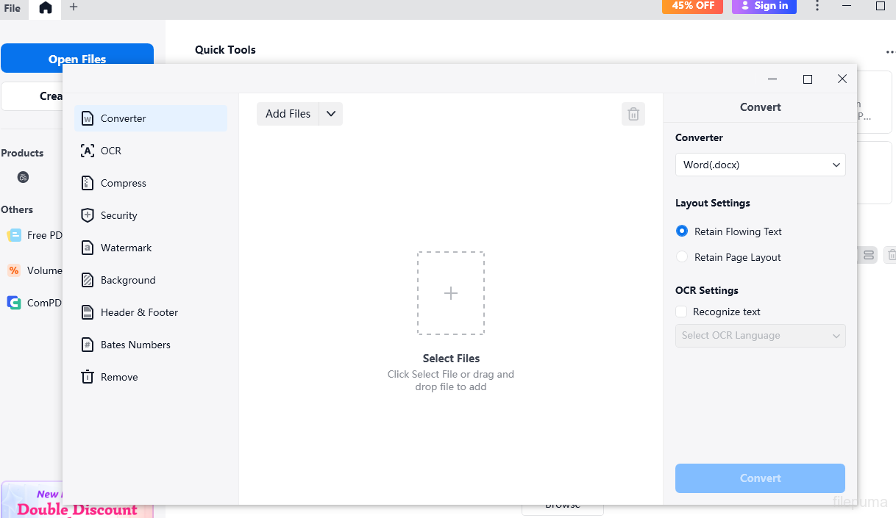Click the Remove trash icon in sidebar

coord(88,377)
